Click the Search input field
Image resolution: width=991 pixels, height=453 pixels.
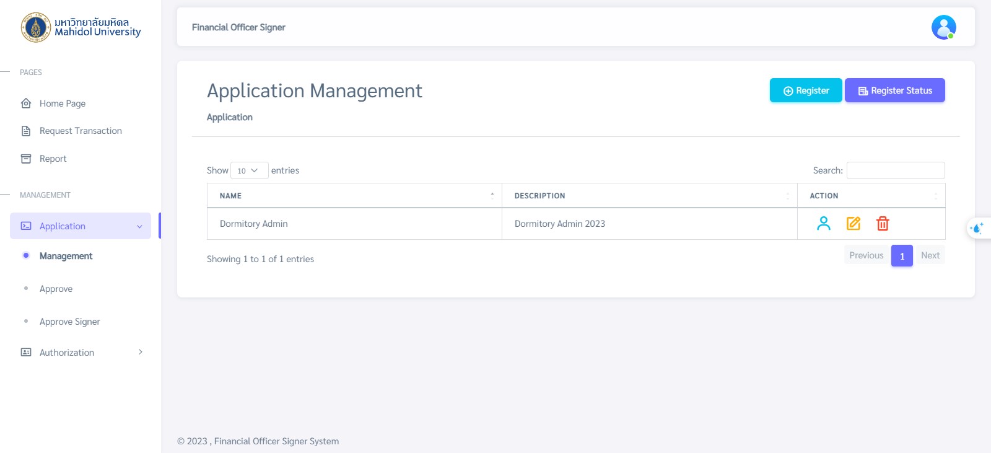pyautogui.click(x=895, y=170)
